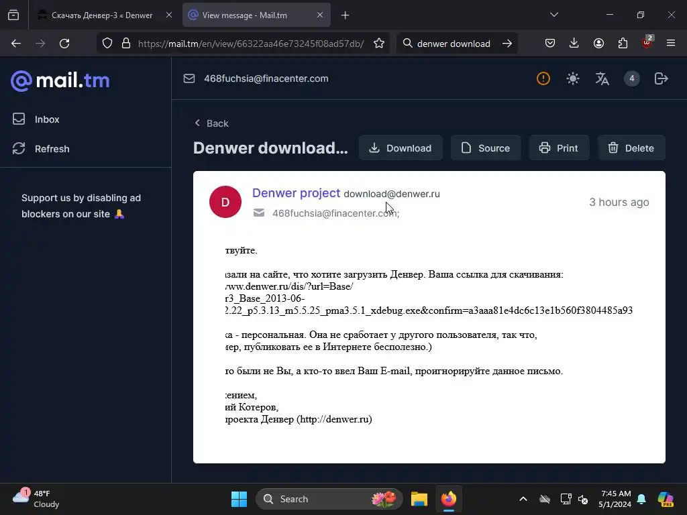Click the Denwer download… message title
This screenshot has height=515, width=687.
click(270, 148)
